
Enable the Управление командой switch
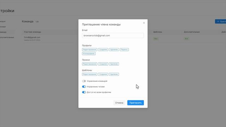(84, 81)
